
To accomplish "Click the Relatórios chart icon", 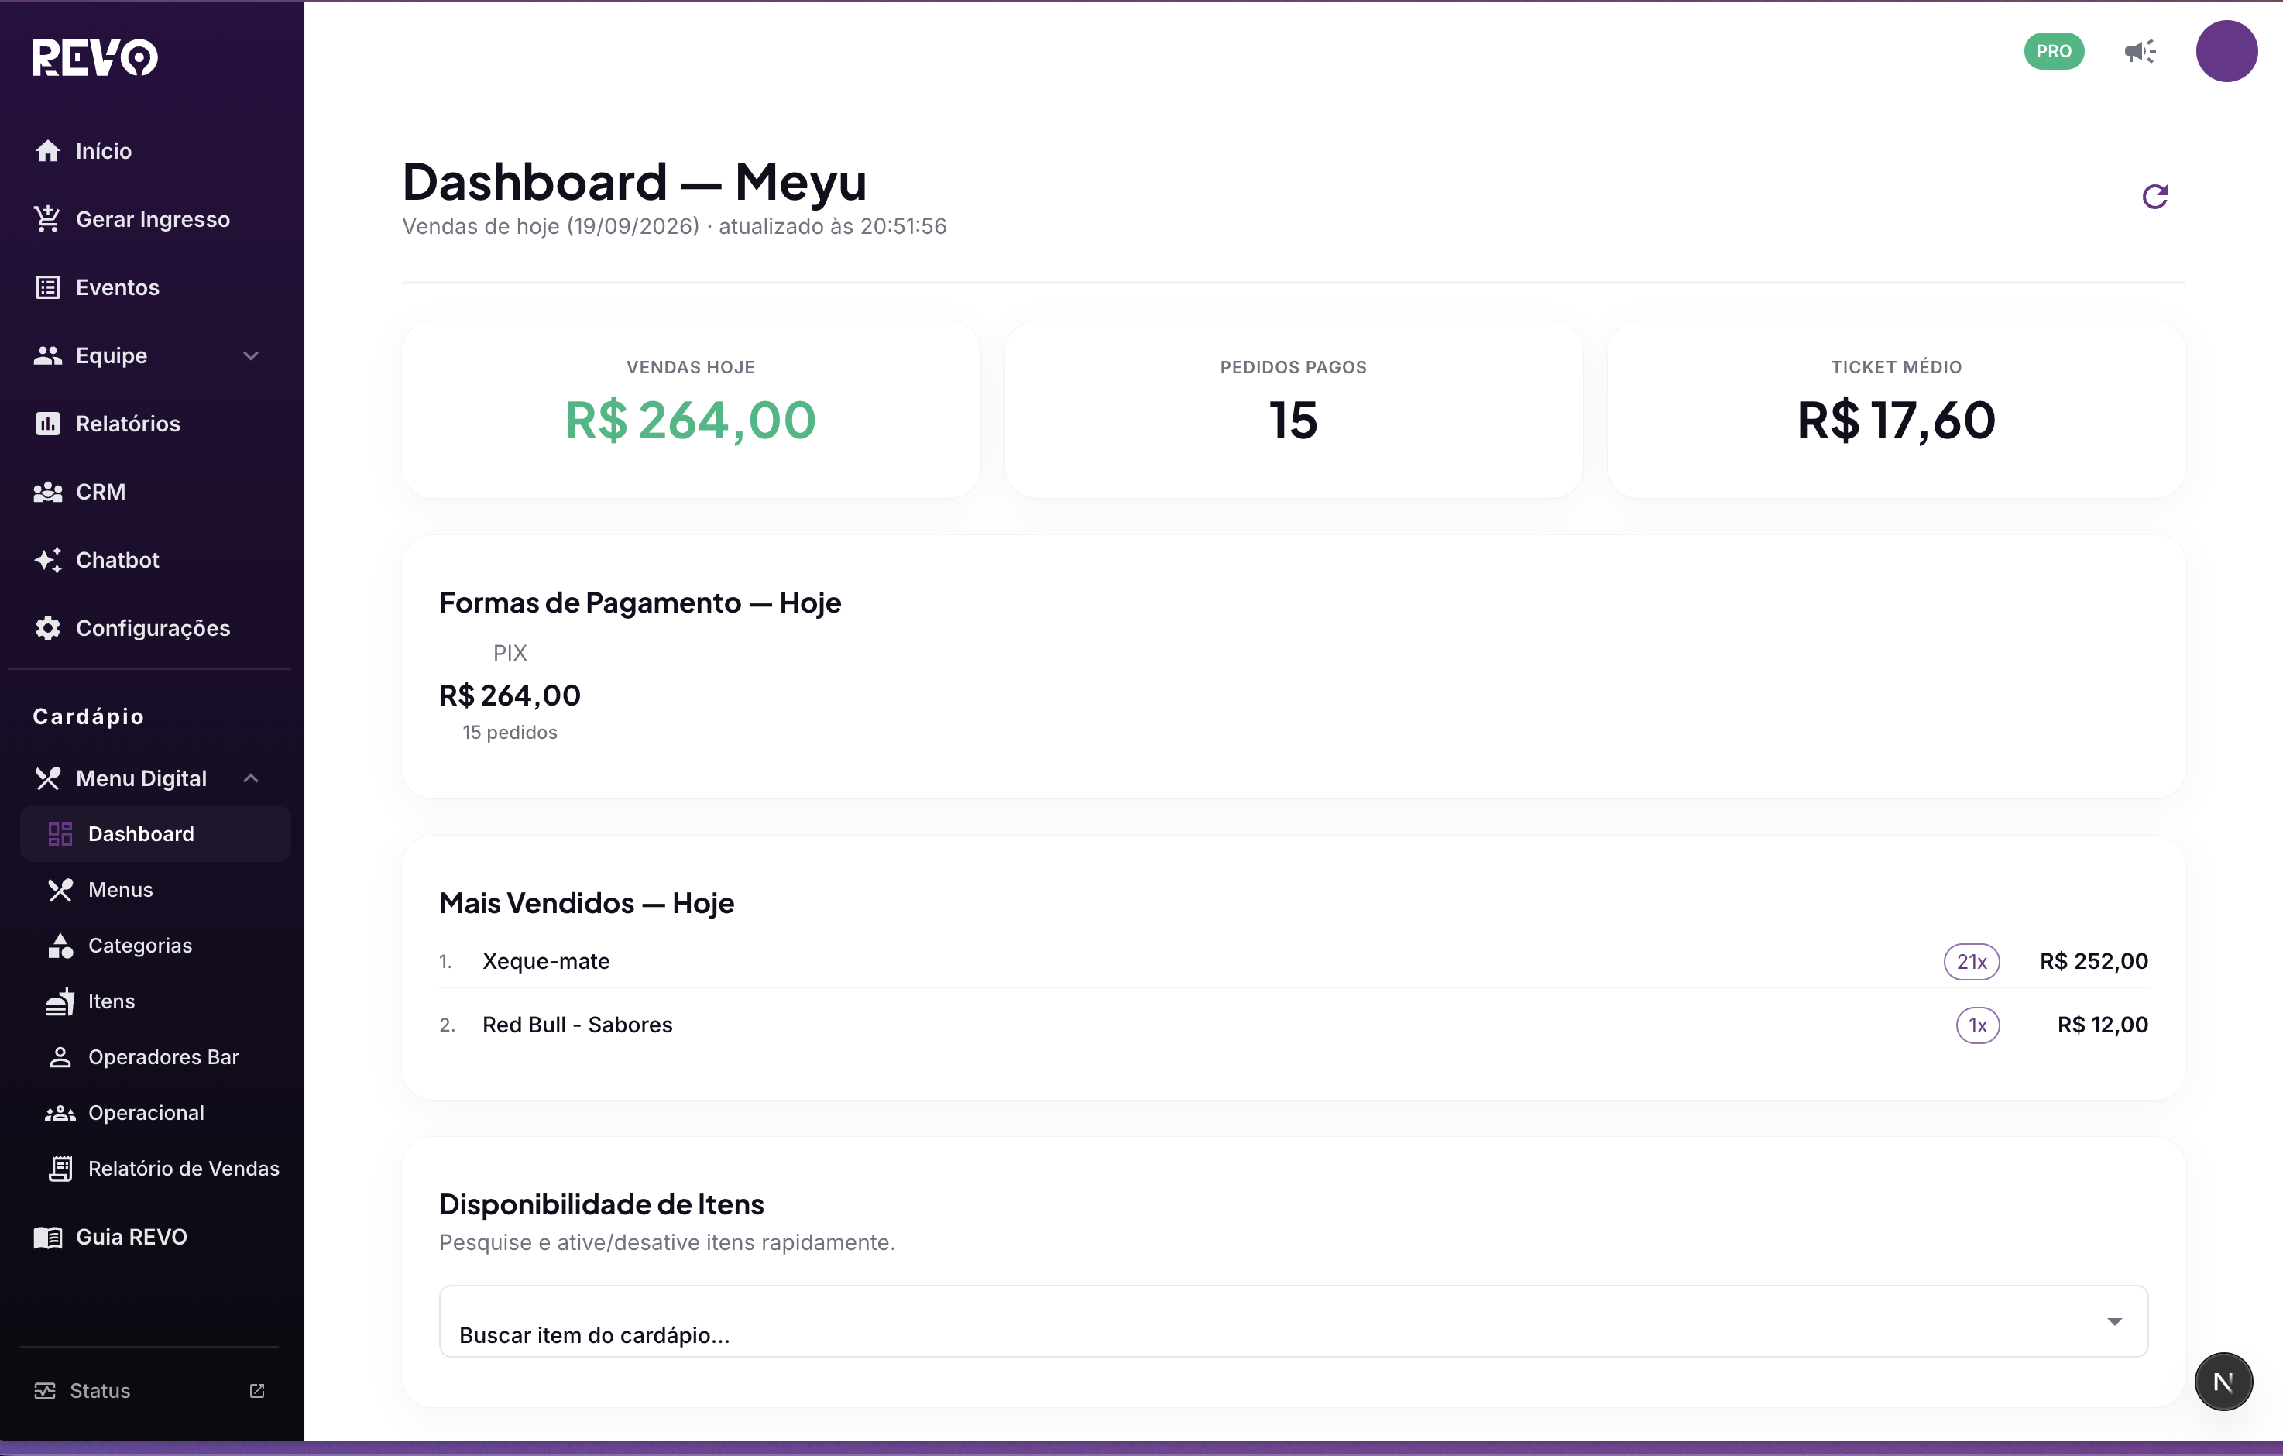I will [x=47, y=424].
